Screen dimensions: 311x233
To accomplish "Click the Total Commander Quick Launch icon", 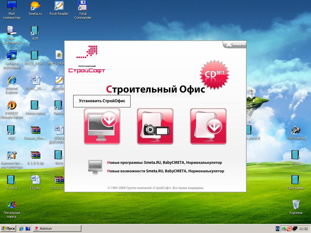I will pos(28,228).
